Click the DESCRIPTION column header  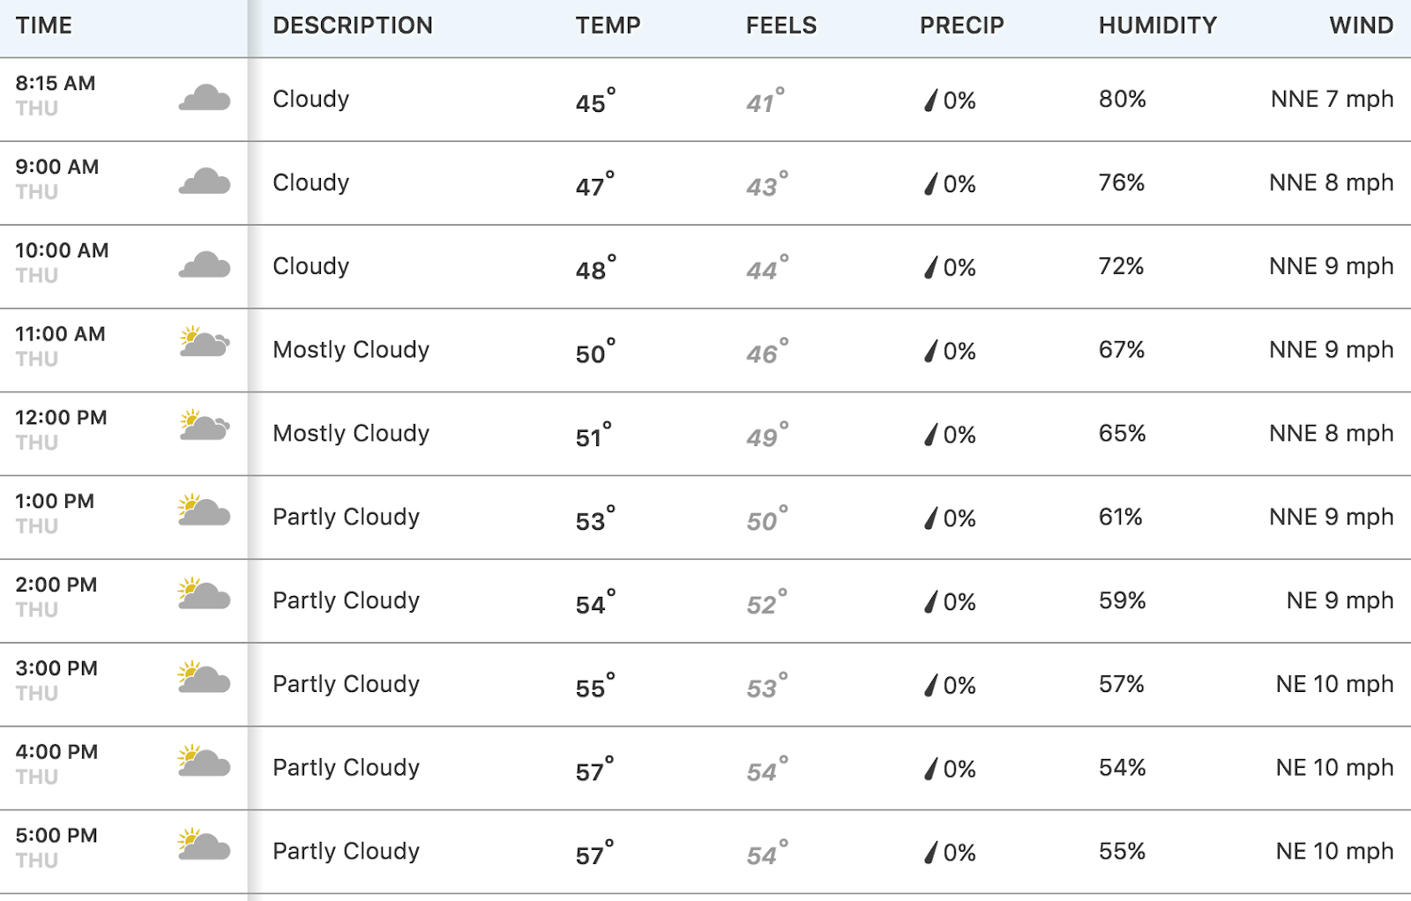click(353, 26)
